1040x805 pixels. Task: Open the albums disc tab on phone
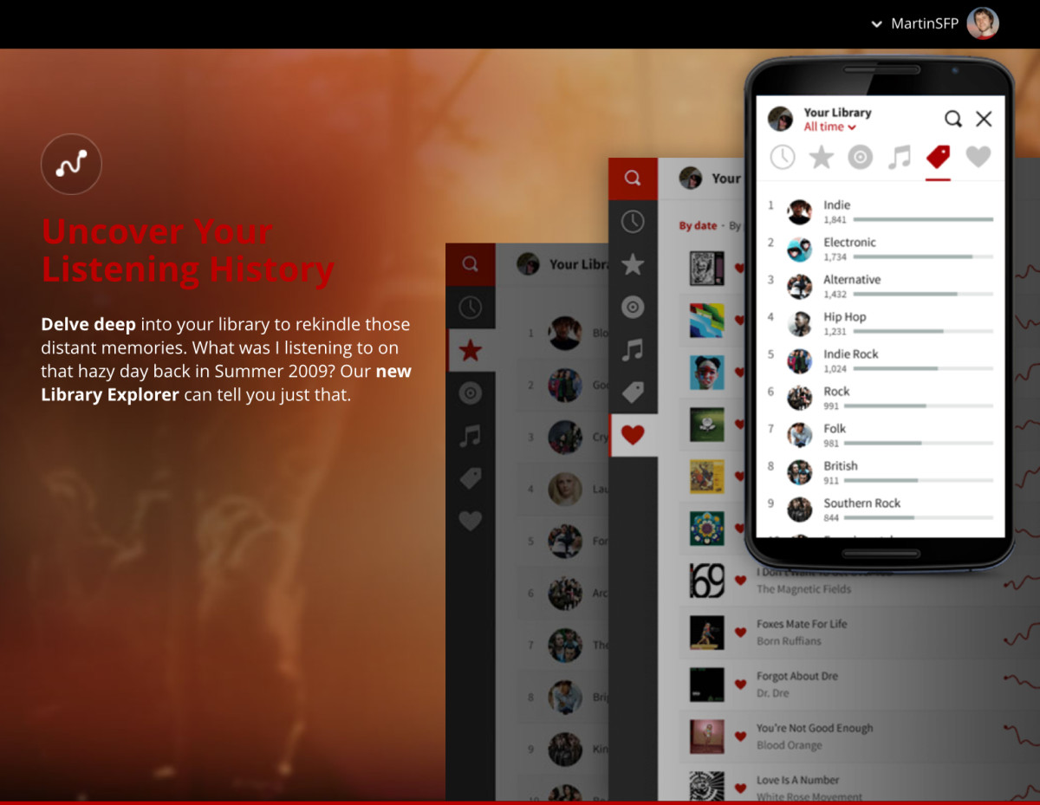pos(860,157)
